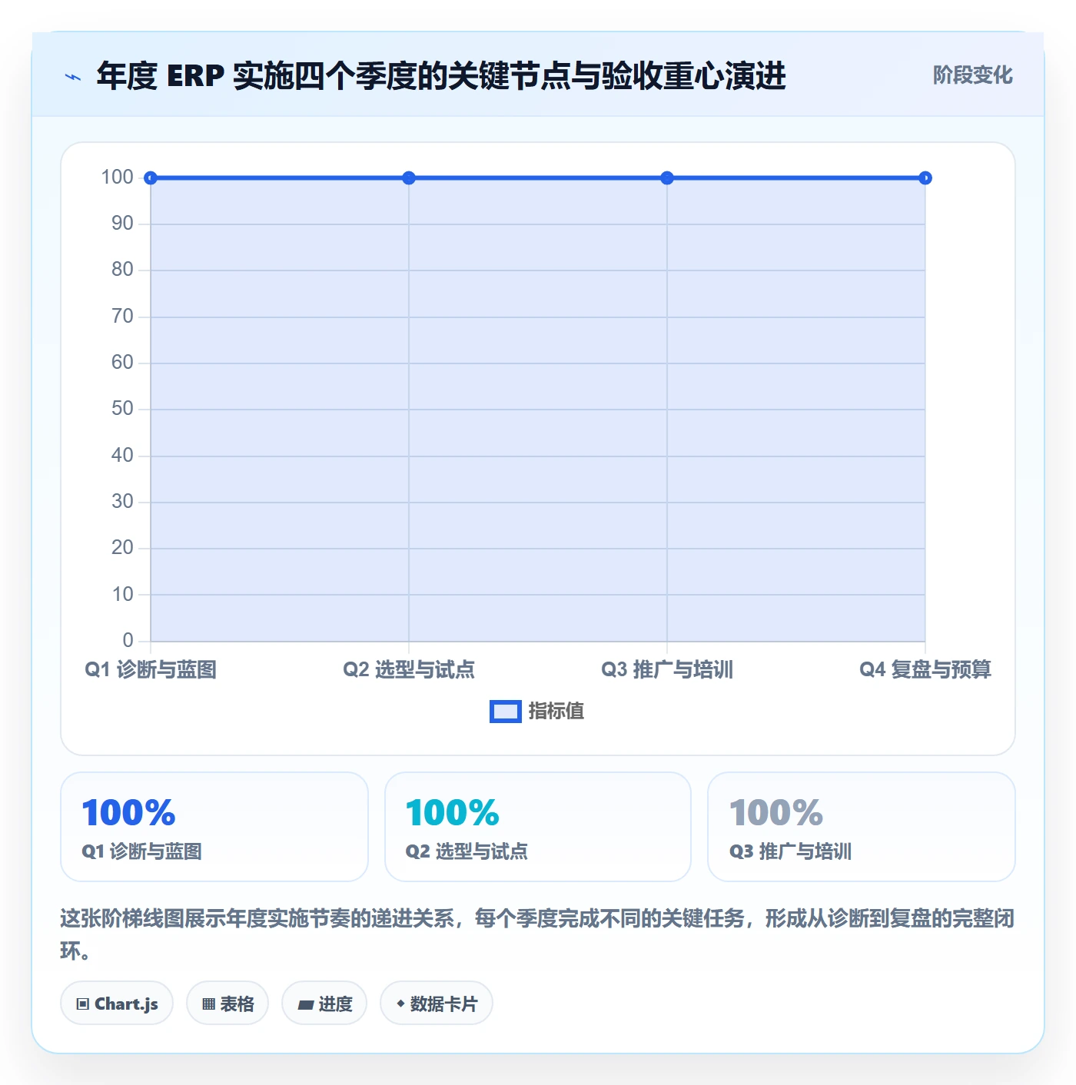Click the Q1 诊断与蓝图 axis label
This screenshot has width=1076, height=1085.
pos(151,670)
